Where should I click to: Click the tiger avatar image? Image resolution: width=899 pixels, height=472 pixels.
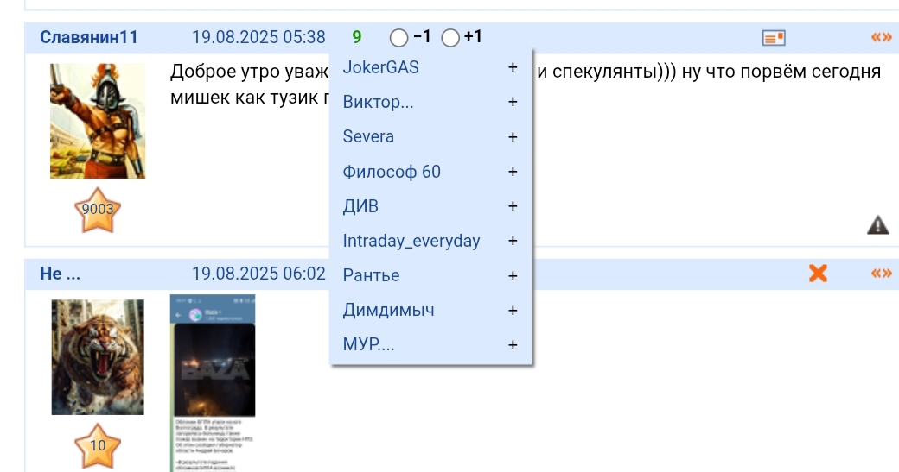coord(98,357)
